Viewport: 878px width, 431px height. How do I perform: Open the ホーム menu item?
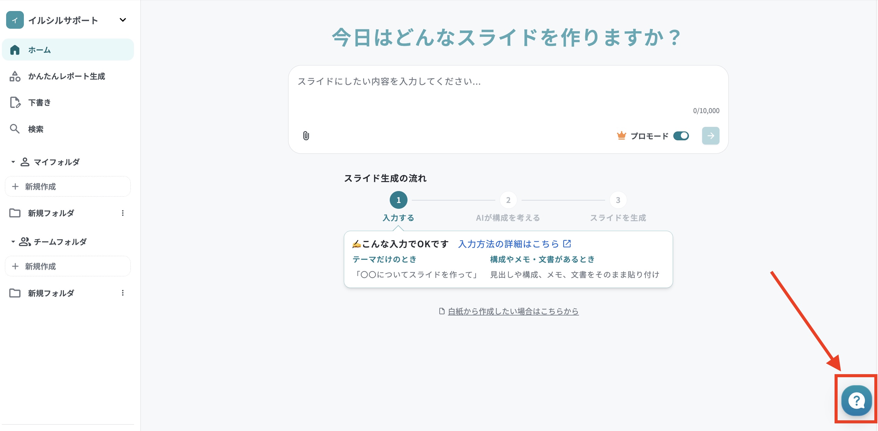[x=68, y=50]
